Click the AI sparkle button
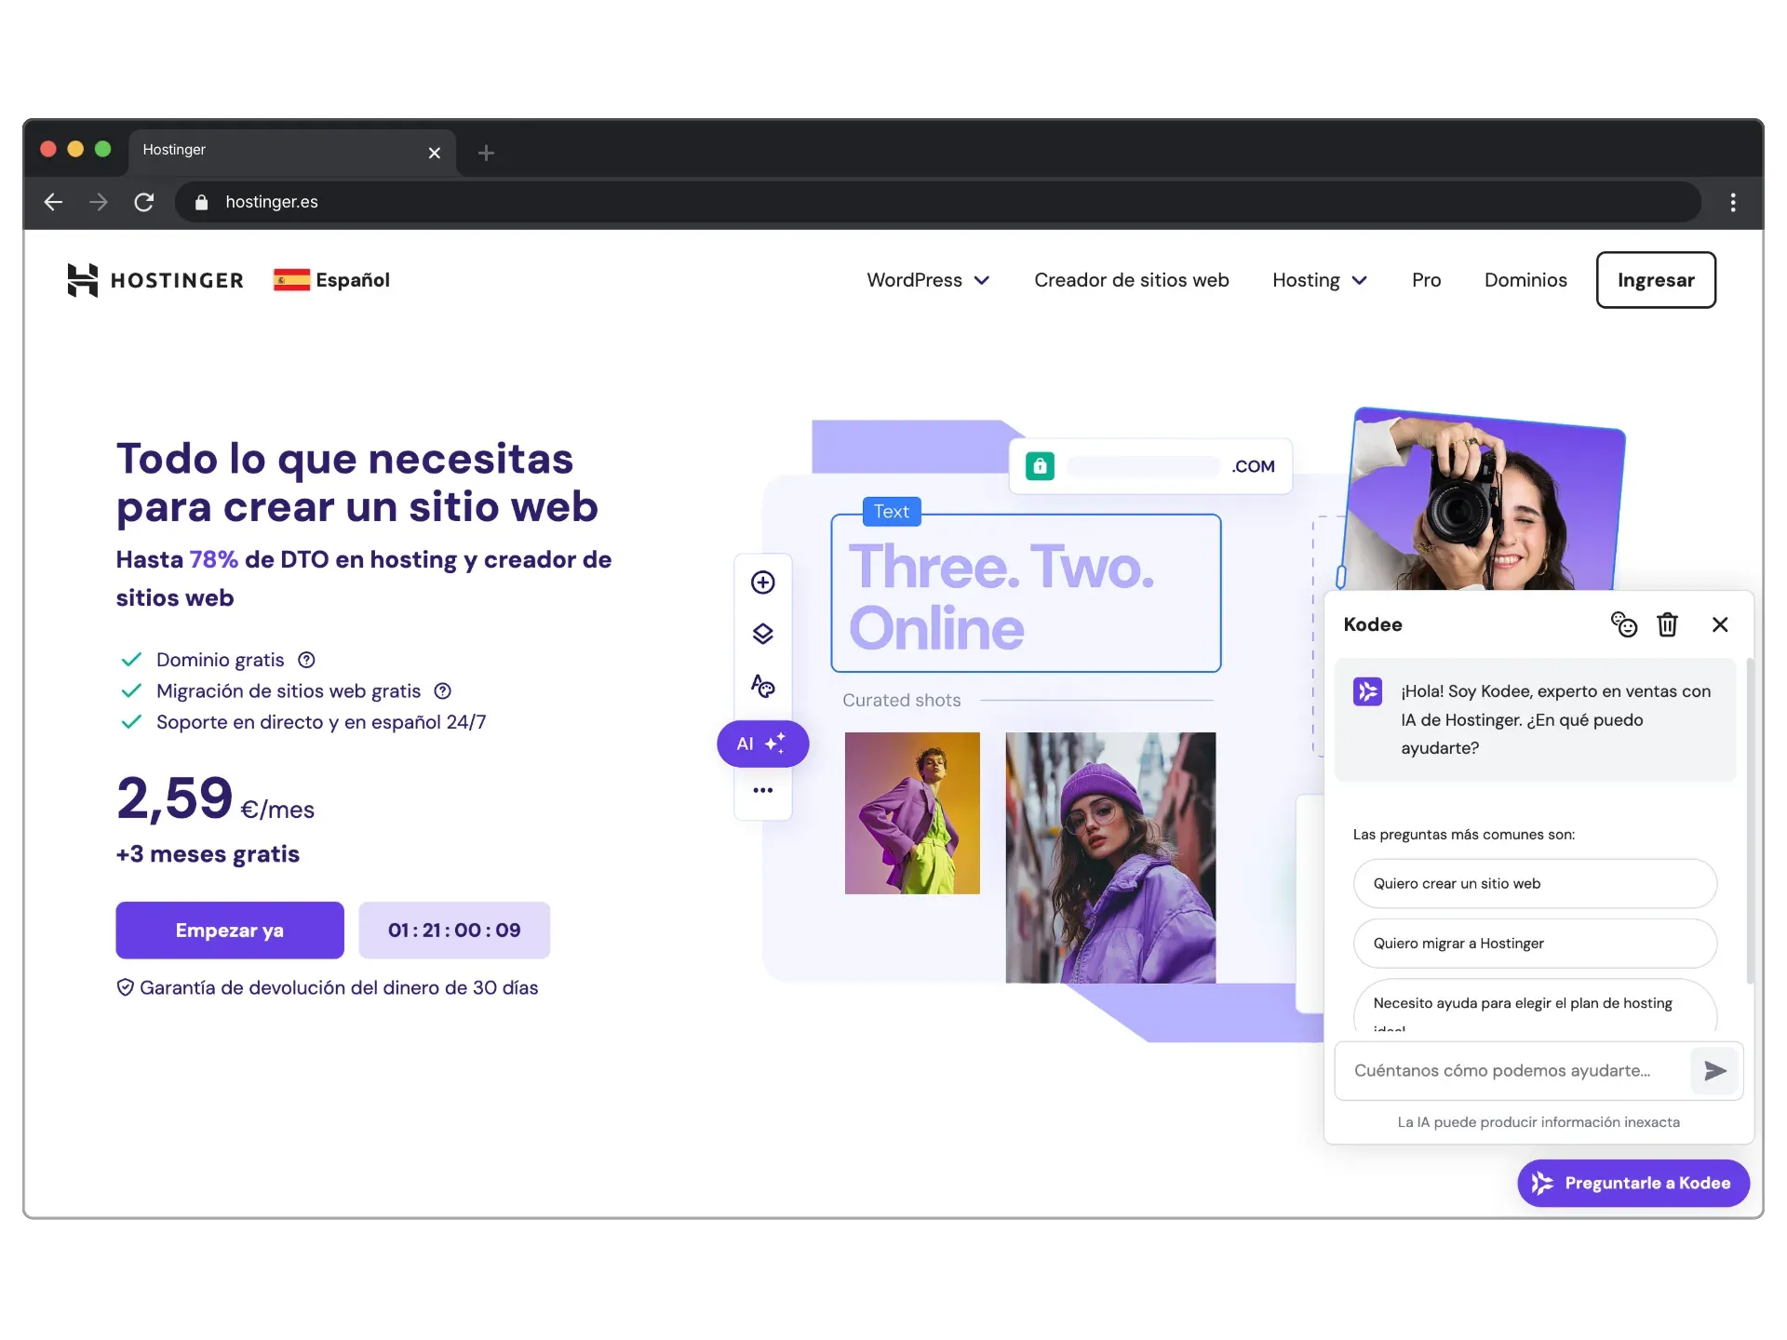Screen dimensions: 1787x1340 tap(762, 744)
